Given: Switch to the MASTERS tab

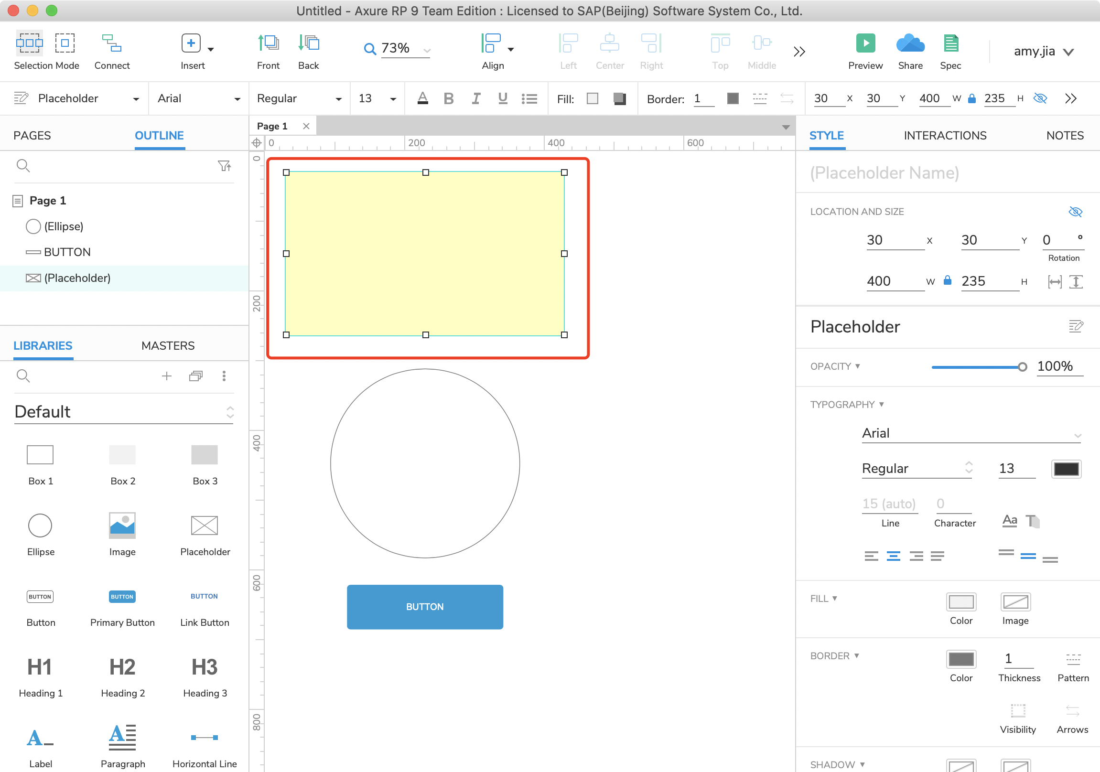Looking at the screenshot, I should pos(168,346).
